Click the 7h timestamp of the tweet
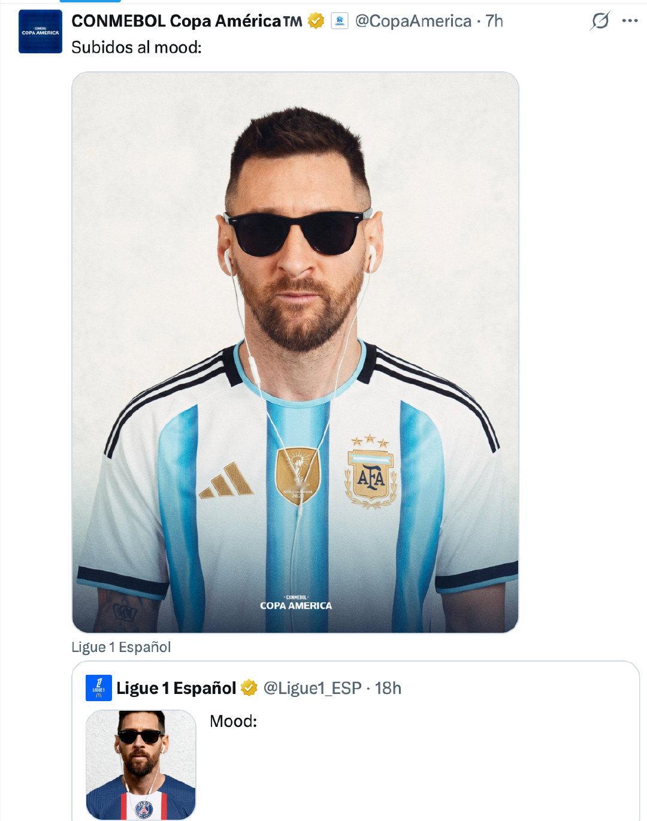This screenshot has width=647, height=821. click(x=494, y=21)
